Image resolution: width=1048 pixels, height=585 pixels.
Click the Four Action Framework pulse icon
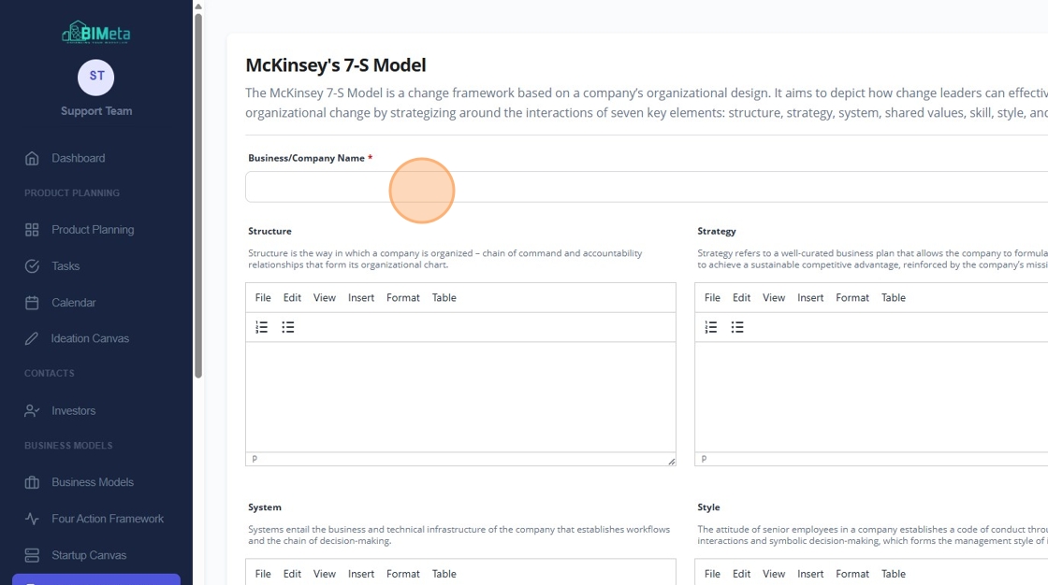tap(32, 519)
